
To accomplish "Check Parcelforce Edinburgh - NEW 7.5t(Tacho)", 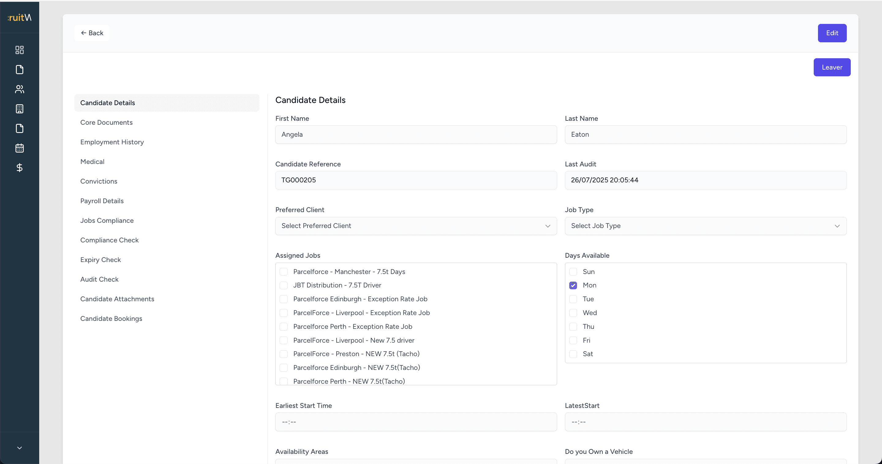I will [284, 368].
